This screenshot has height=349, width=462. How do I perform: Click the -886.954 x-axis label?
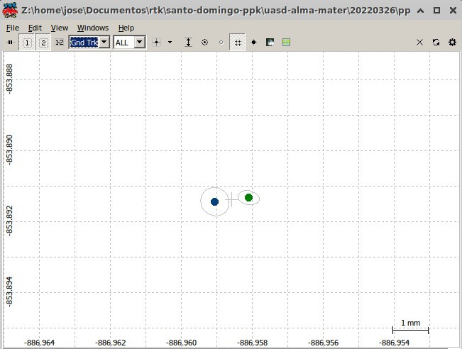coord(395,343)
